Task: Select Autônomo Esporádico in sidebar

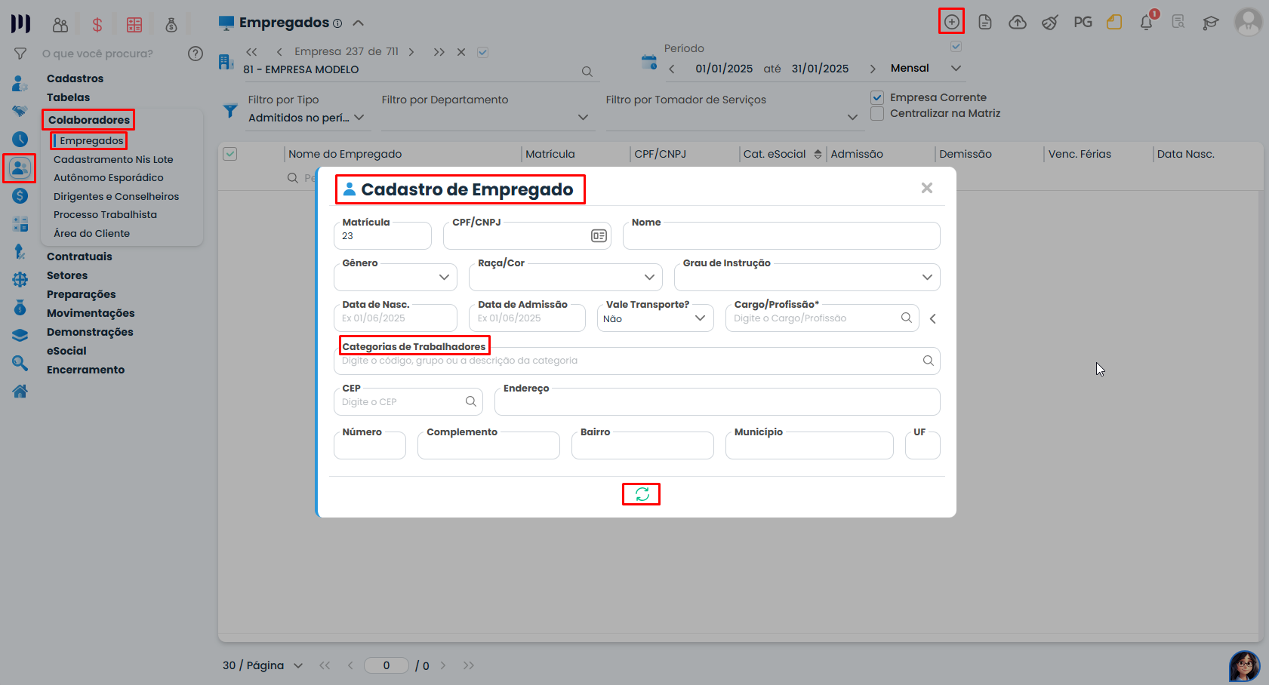Action: point(108,177)
